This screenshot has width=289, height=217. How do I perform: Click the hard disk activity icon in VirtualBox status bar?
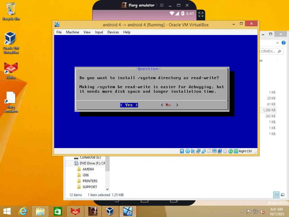[x=182, y=151]
